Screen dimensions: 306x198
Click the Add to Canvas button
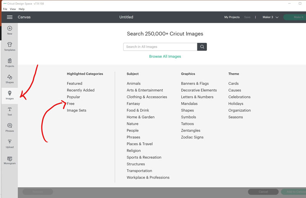[293, 192]
